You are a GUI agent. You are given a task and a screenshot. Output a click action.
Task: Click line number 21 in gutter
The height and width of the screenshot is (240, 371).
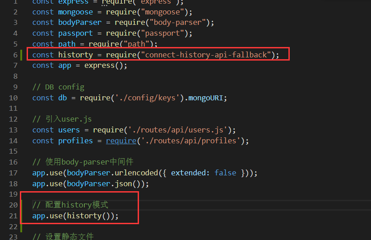click(13, 216)
